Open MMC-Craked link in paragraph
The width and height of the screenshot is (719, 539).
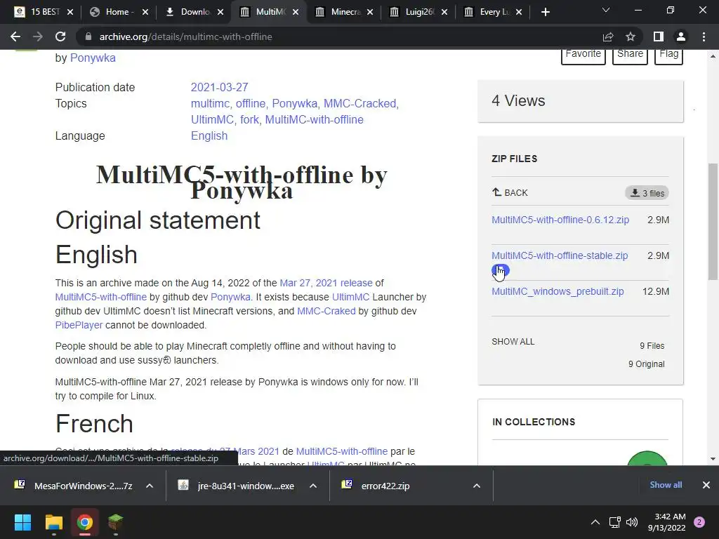[x=326, y=311]
